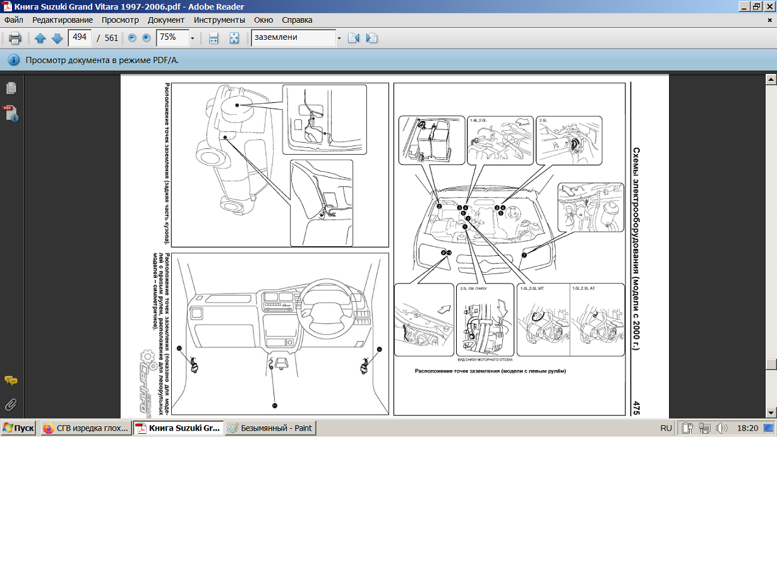Viewport: 777px width, 581px height.
Task: Open the Pages thumbnails panel
Action: pyautogui.click(x=11, y=88)
